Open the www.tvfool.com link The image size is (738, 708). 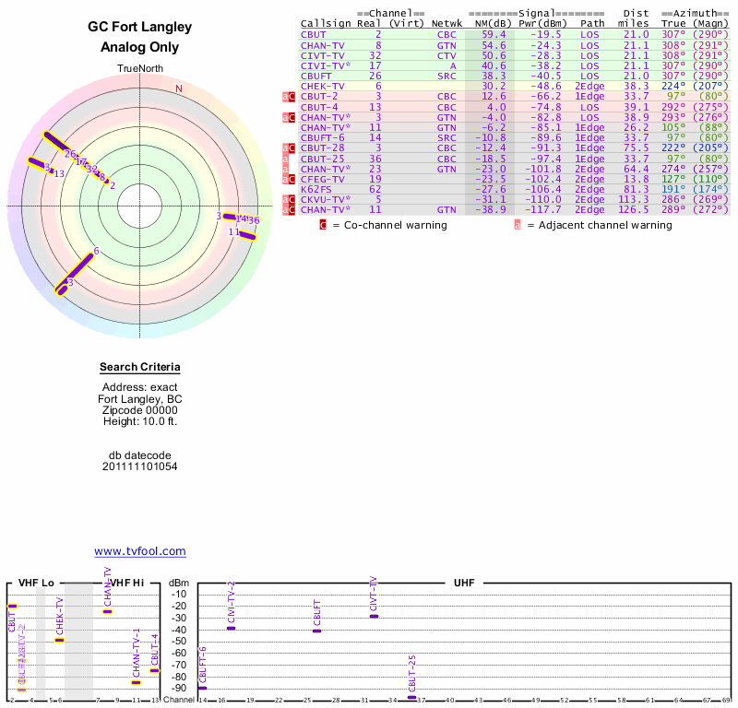140,551
